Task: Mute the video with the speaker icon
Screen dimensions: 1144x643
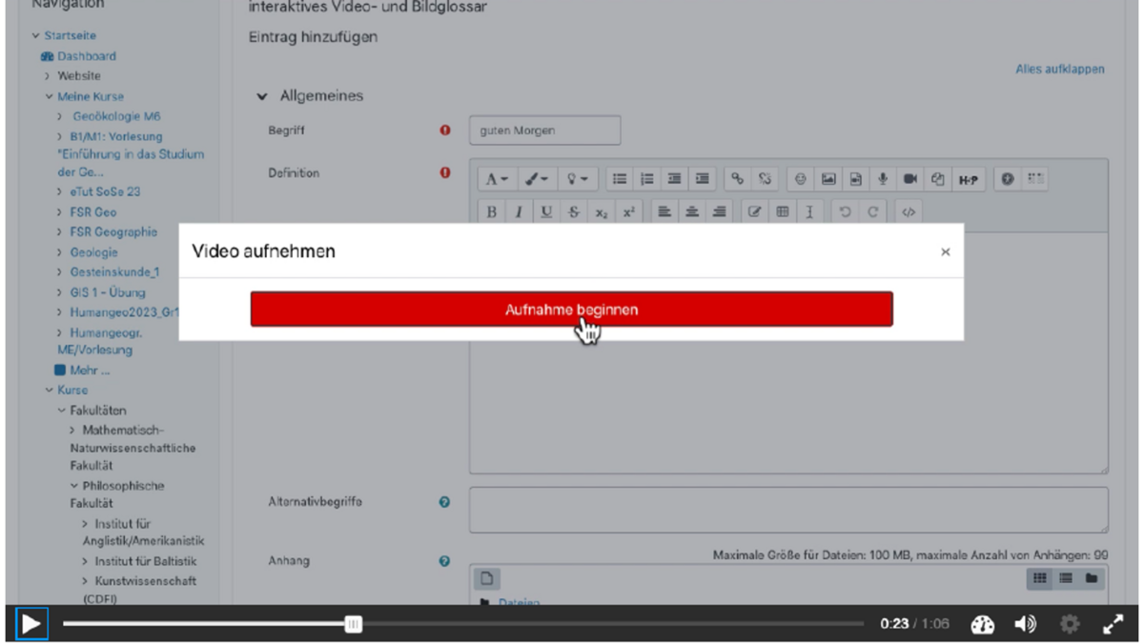Action: (1025, 625)
